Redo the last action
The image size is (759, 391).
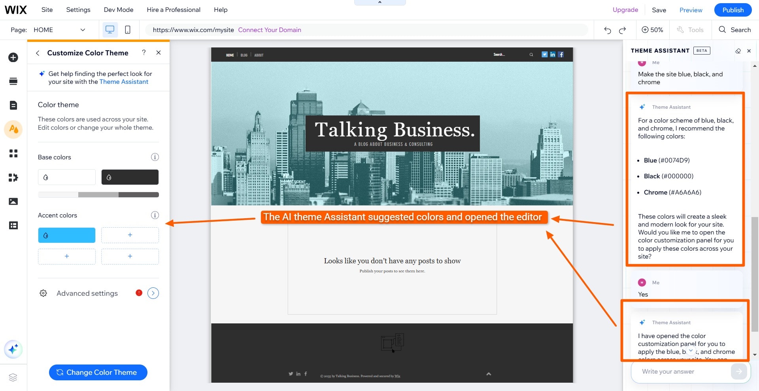click(x=622, y=30)
